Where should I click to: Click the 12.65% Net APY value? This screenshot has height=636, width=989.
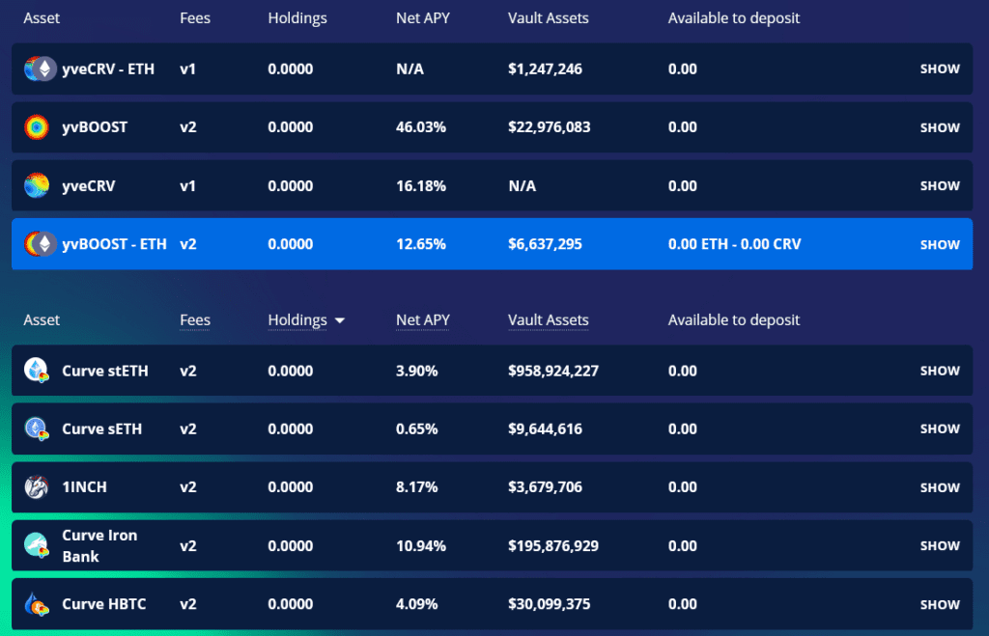coord(421,244)
